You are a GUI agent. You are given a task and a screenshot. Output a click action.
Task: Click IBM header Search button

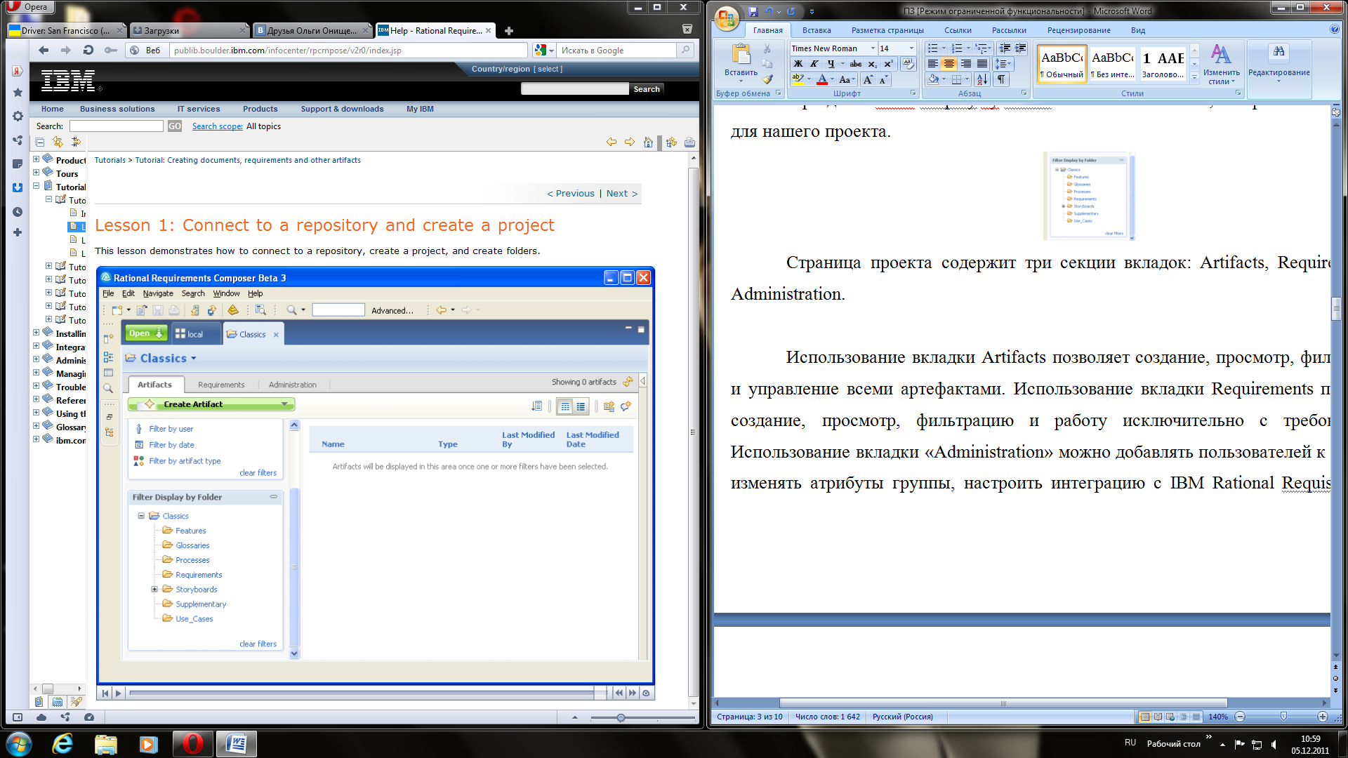click(x=647, y=89)
